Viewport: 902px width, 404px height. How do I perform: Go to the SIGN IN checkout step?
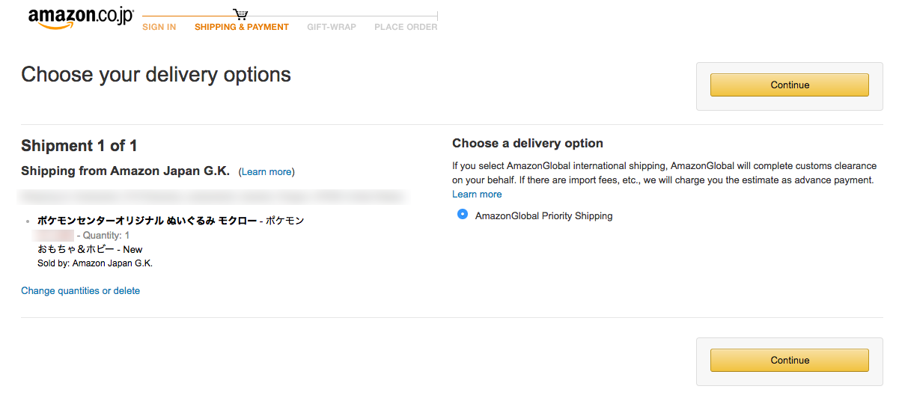pos(159,27)
